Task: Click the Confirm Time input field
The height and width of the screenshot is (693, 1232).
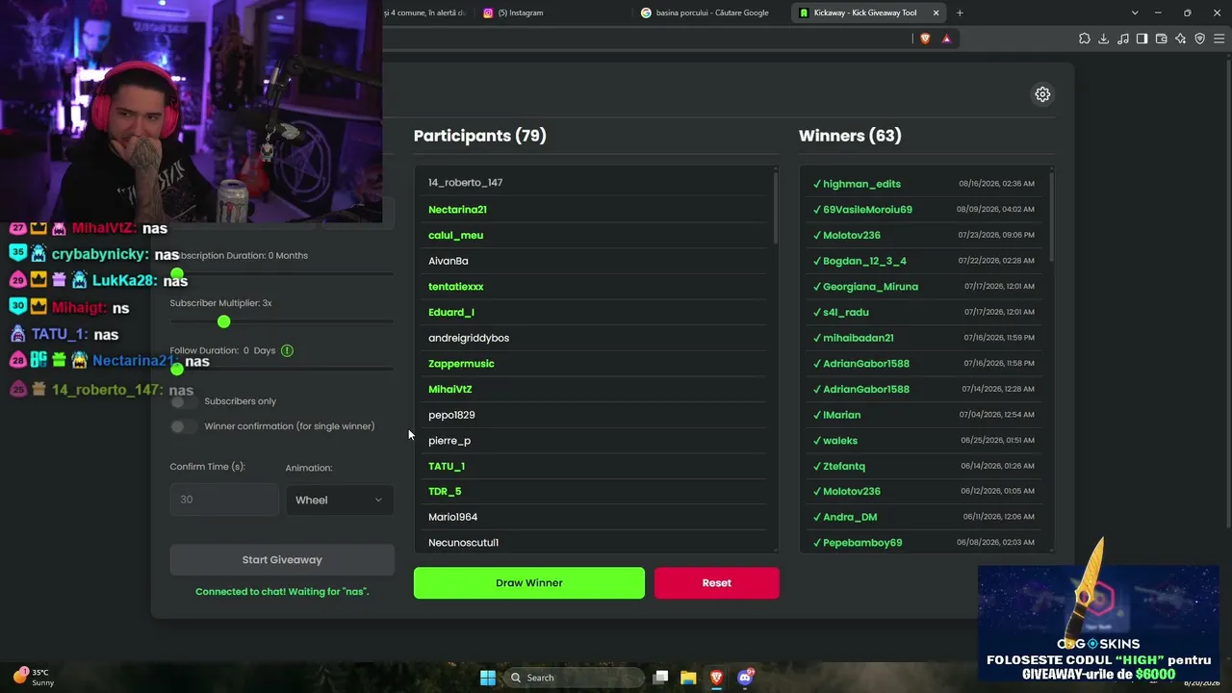Action: pyautogui.click(x=224, y=500)
